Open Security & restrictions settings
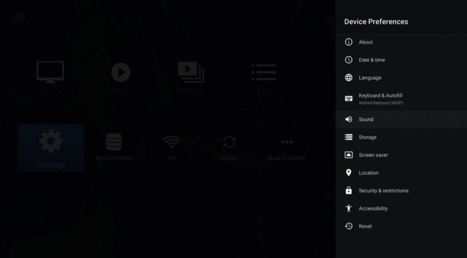The width and height of the screenshot is (467, 258). coord(383,191)
